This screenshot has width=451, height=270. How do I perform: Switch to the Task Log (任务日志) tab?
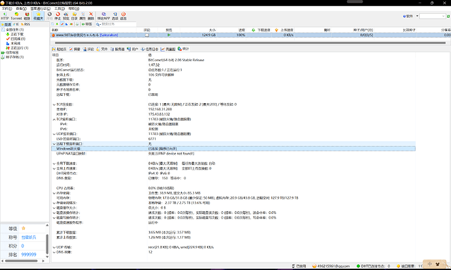[x=150, y=49]
